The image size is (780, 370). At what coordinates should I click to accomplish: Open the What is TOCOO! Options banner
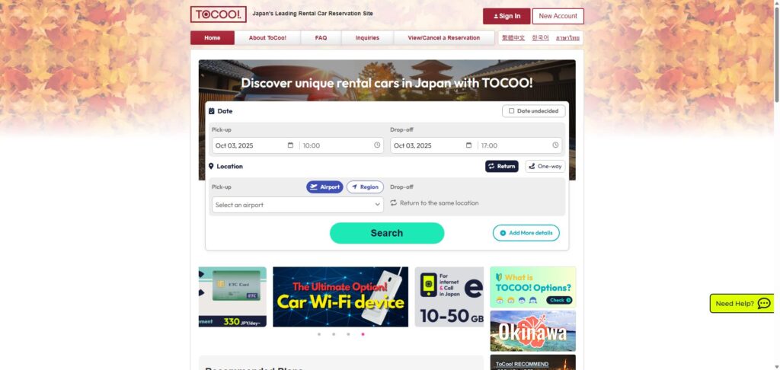[x=532, y=288]
